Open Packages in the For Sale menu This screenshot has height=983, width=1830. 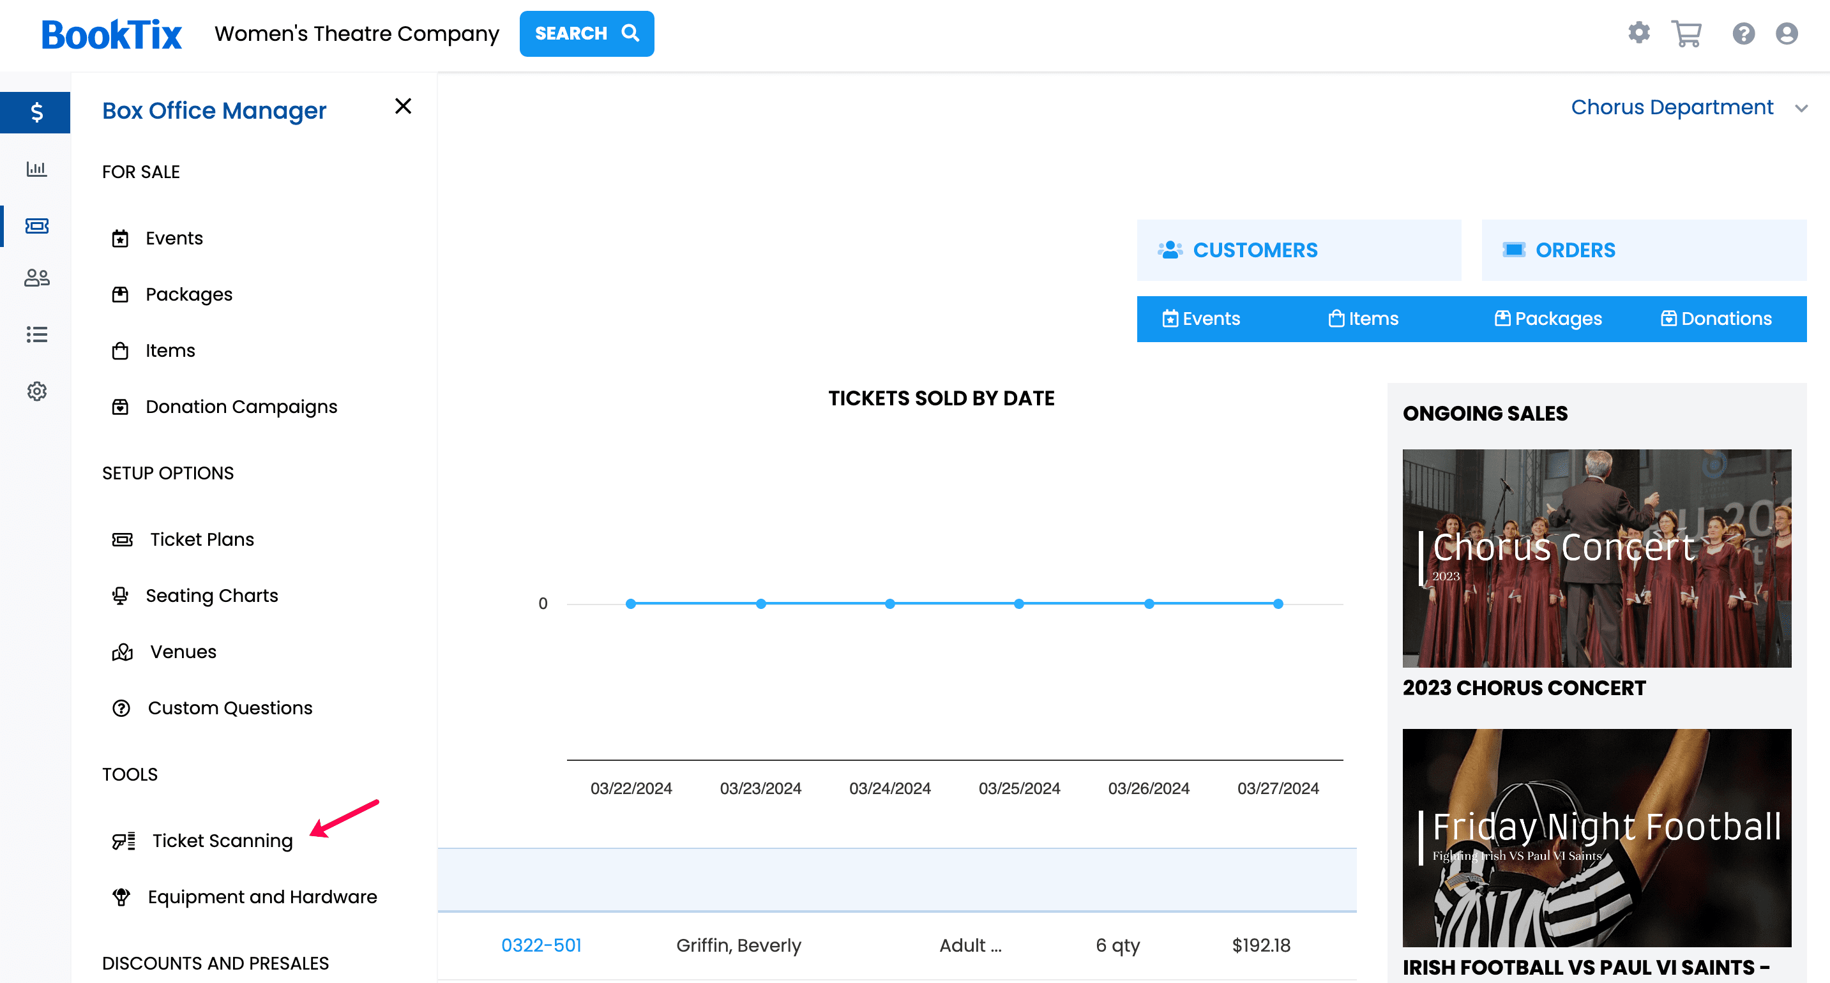[189, 295]
